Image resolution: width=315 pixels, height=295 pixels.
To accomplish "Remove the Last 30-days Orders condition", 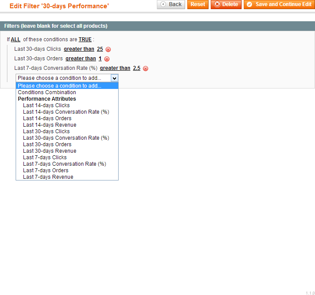I will (x=107, y=59).
